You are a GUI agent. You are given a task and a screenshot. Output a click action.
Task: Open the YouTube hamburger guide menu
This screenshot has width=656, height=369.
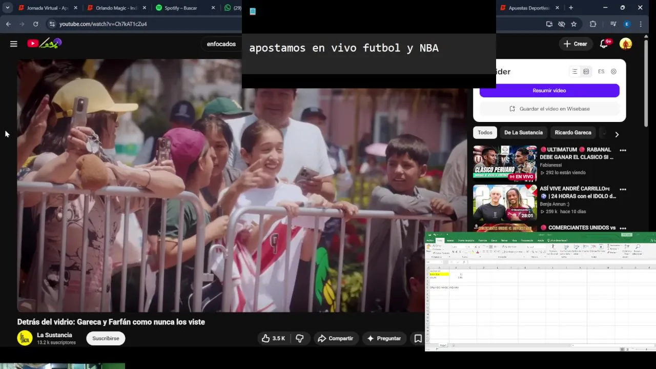coord(14,44)
